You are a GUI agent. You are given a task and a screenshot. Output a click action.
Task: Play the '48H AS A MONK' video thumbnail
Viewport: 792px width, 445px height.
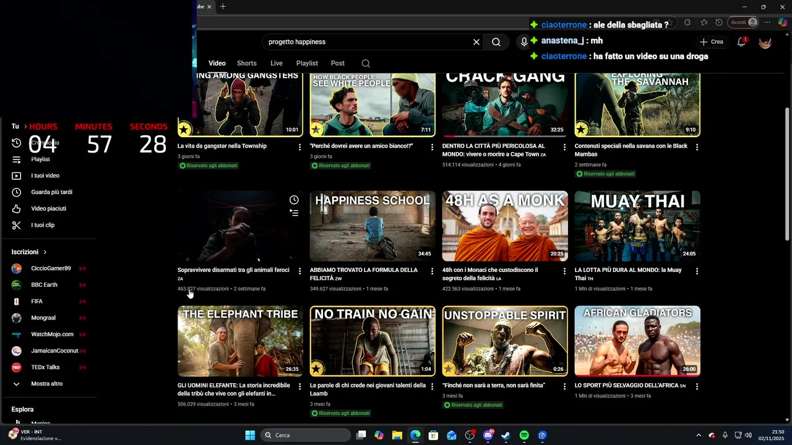tap(505, 226)
